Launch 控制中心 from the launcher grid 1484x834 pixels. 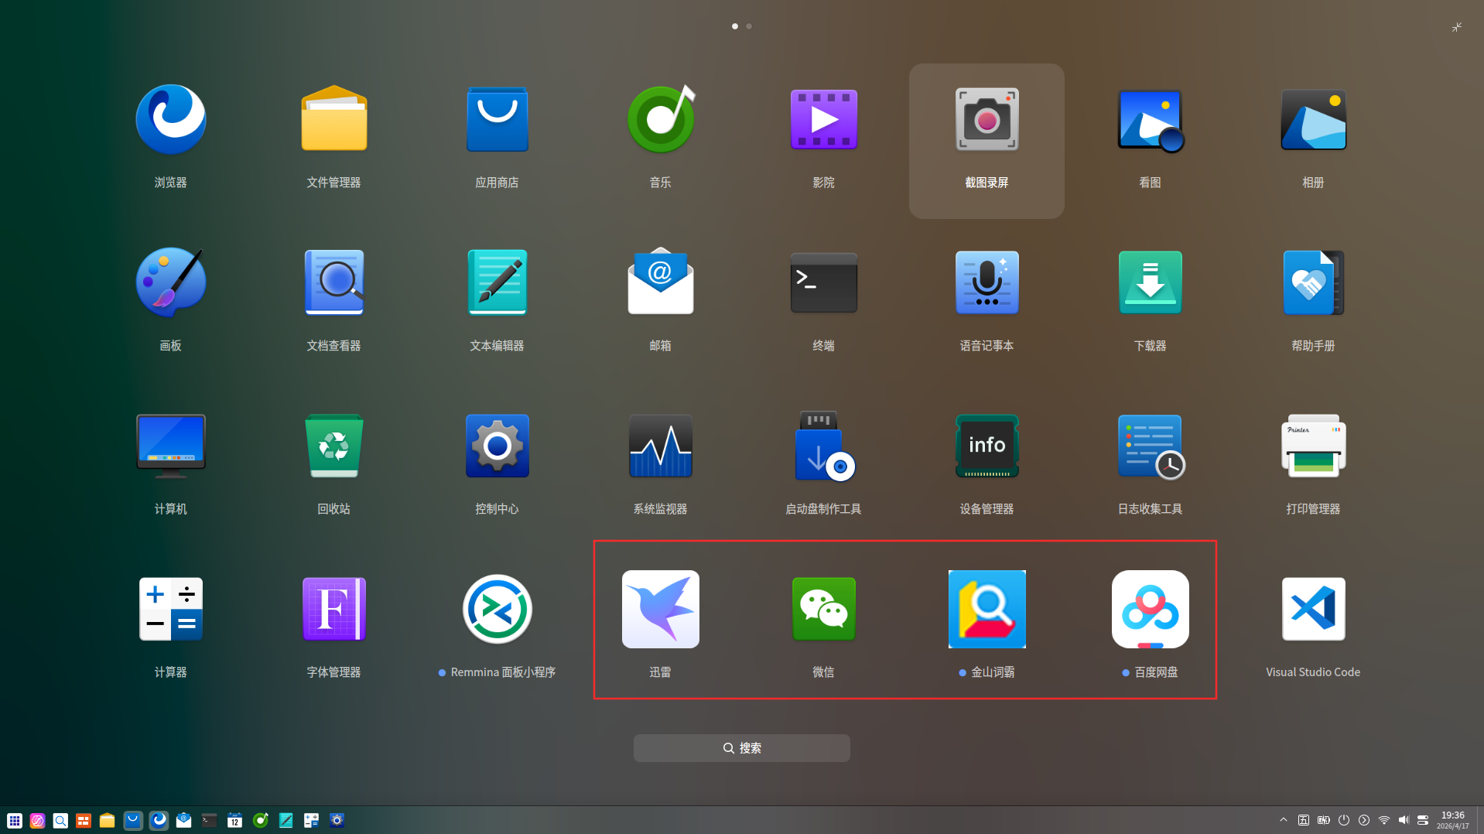(x=498, y=446)
